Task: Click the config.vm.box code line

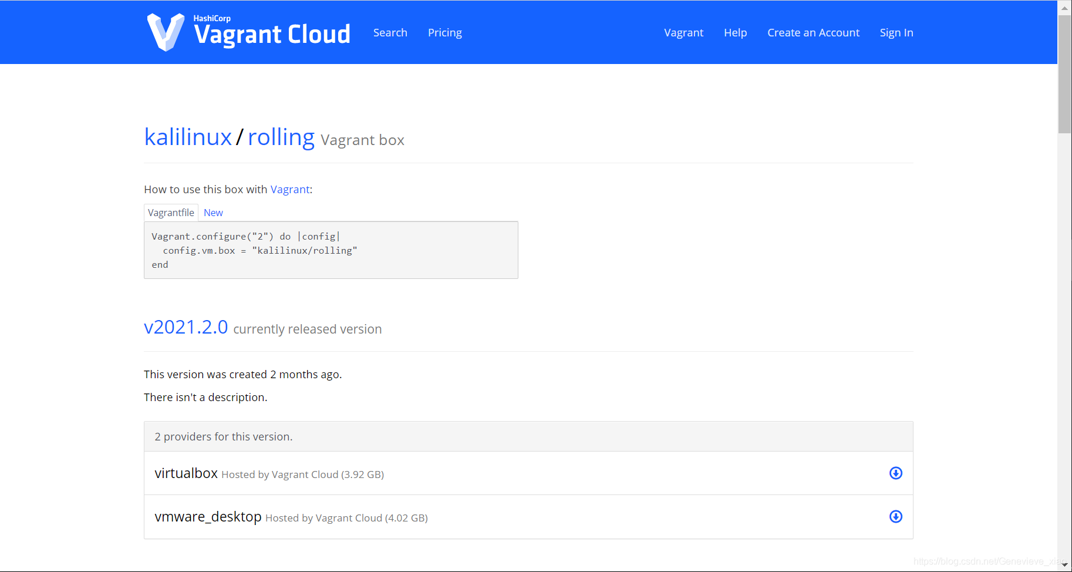Action: pyautogui.click(x=260, y=251)
